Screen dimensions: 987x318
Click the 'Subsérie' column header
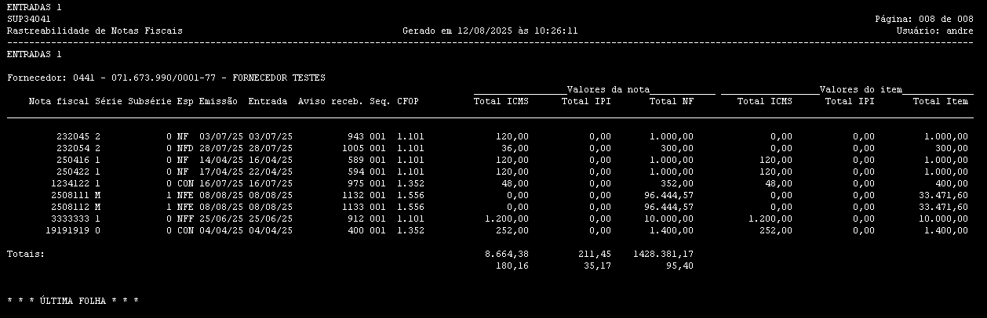click(x=150, y=101)
